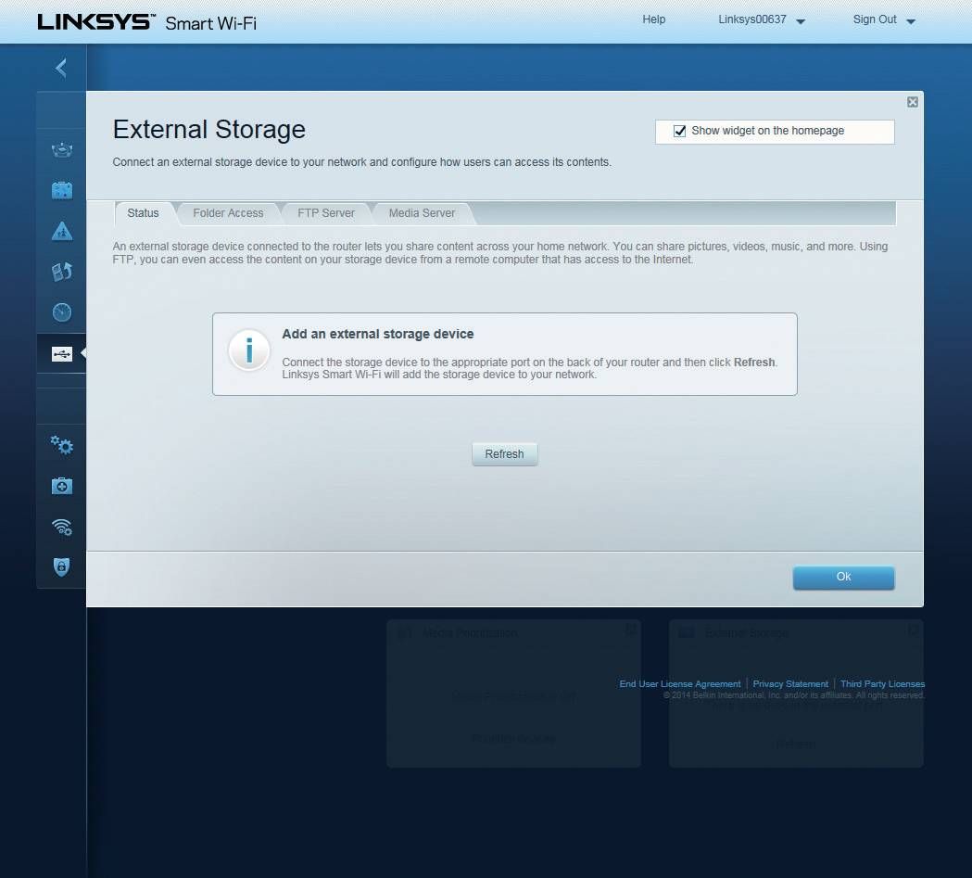Collapse the sidebar with the back arrow
Screen dimensions: 972x878
(61, 68)
